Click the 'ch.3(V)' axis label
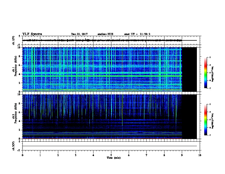Image resolution: width=225 pixels, height=174 pixels. [14, 146]
